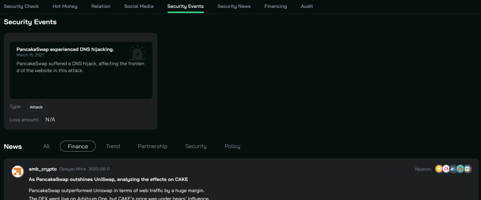The image size is (481, 200).
Task: Click the BNB Chain relation icon
Action: pos(439,169)
